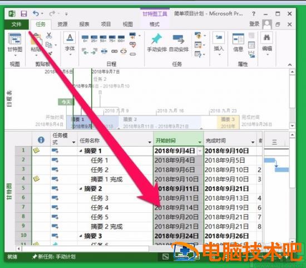Switch to the 任务 (Task) ribbon tab

pyautogui.click(x=41, y=25)
